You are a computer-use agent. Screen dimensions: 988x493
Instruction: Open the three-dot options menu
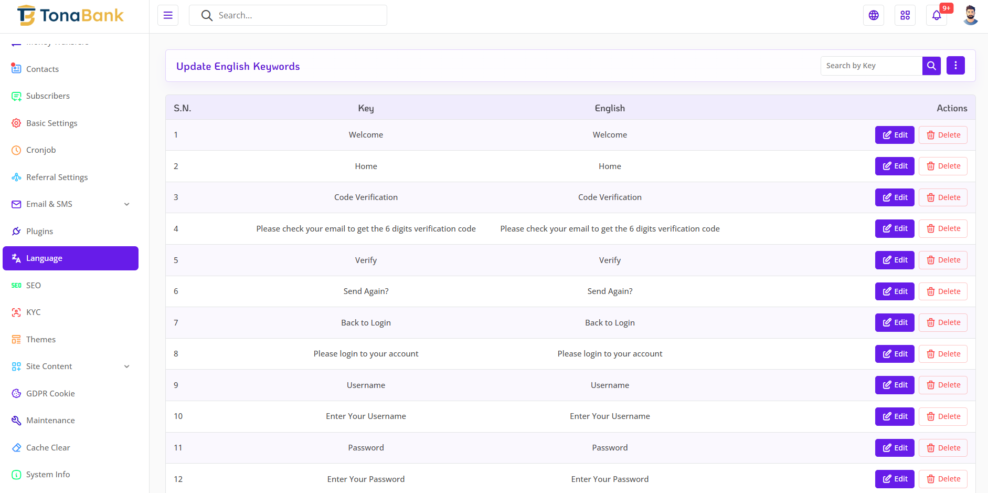955,66
